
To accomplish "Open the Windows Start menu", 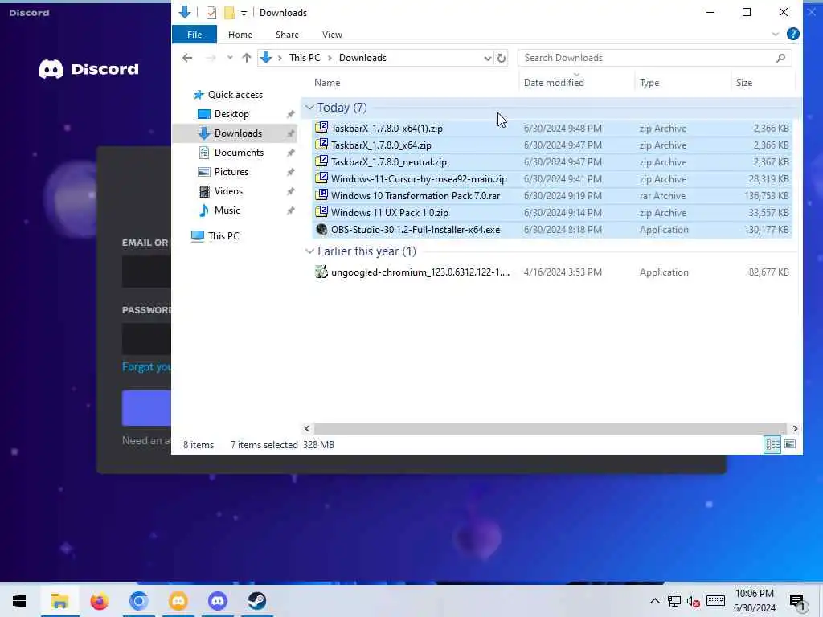I will tap(19, 601).
